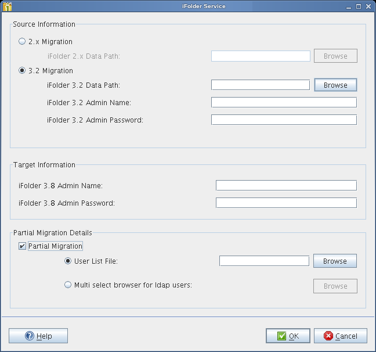This screenshot has width=376, height=352.
Task: Focus the iFolder 3.8 Admin Password field
Action: (286, 203)
